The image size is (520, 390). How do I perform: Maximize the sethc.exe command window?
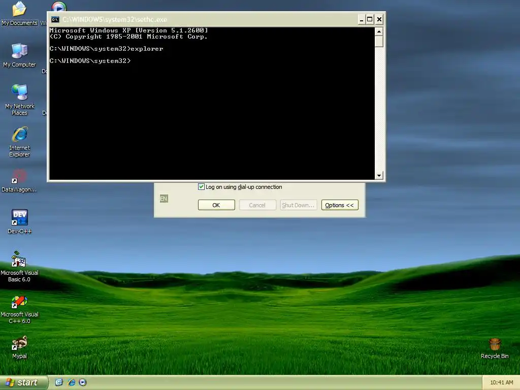370,20
